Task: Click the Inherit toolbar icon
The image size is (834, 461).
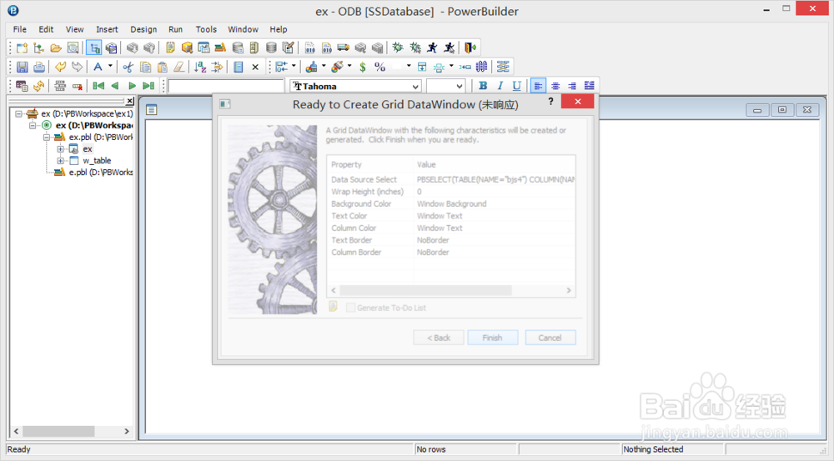Action: (39, 48)
